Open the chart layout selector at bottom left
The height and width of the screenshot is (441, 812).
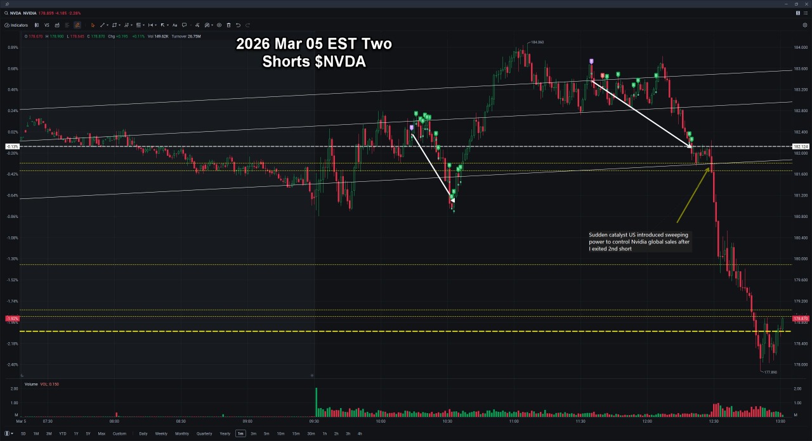(8, 433)
